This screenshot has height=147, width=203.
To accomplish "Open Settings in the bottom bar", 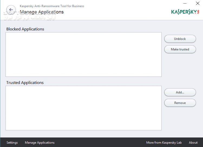I will pyautogui.click(x=12, y=142).
